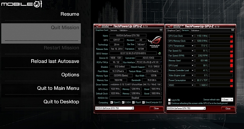244x129 pixels.
Task: Click the Bus Interface question mark
Action: click(x=161, y=62)
